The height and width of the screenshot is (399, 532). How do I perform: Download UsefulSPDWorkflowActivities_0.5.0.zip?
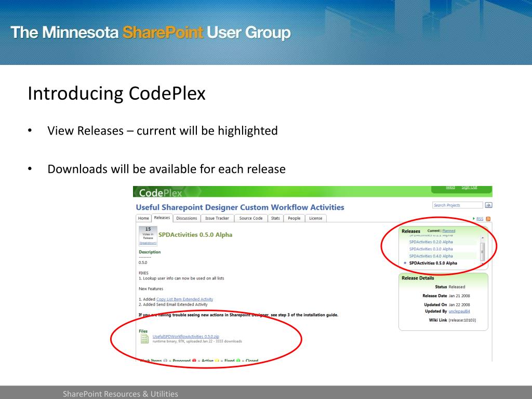185,337
